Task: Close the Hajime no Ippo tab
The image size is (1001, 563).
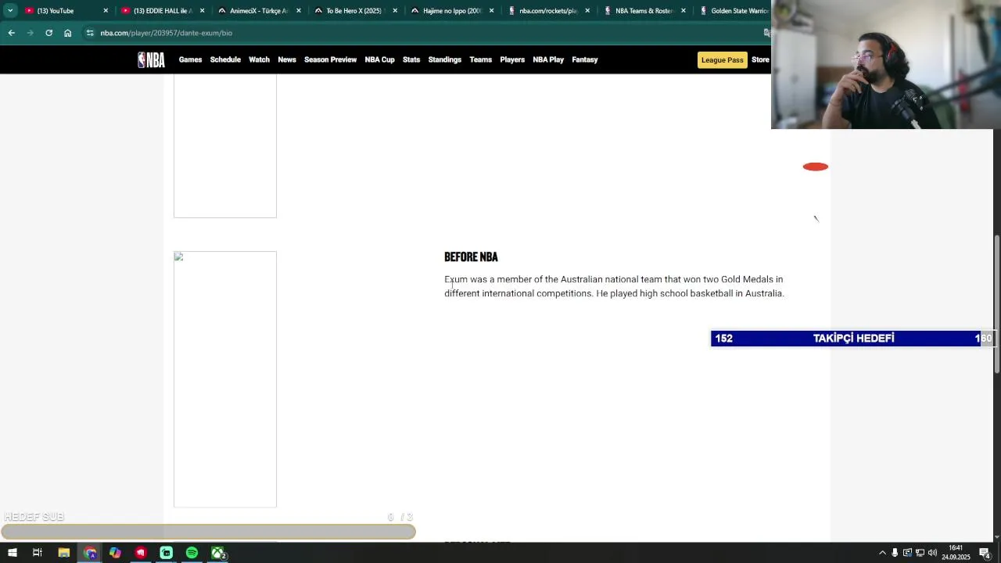Action: [x=491, y=11]
